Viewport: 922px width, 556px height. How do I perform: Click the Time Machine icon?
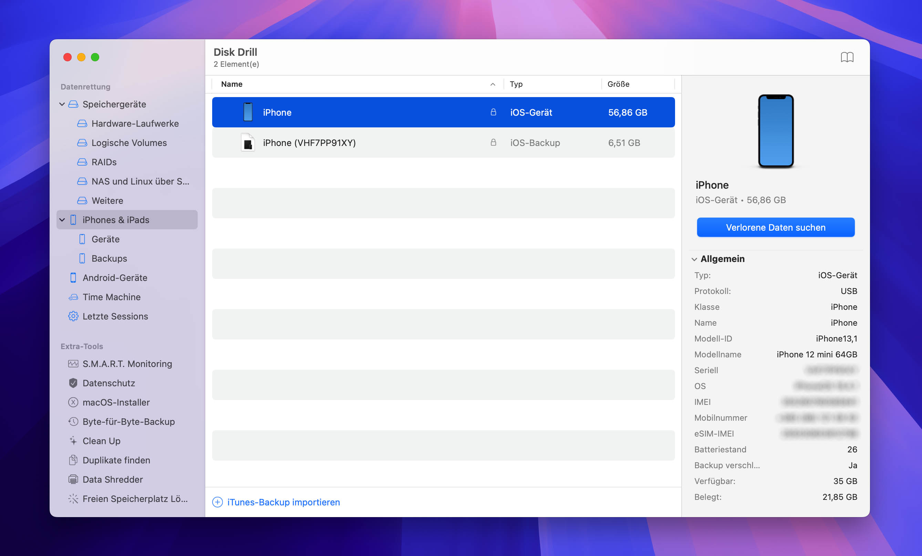click(73, 297)
